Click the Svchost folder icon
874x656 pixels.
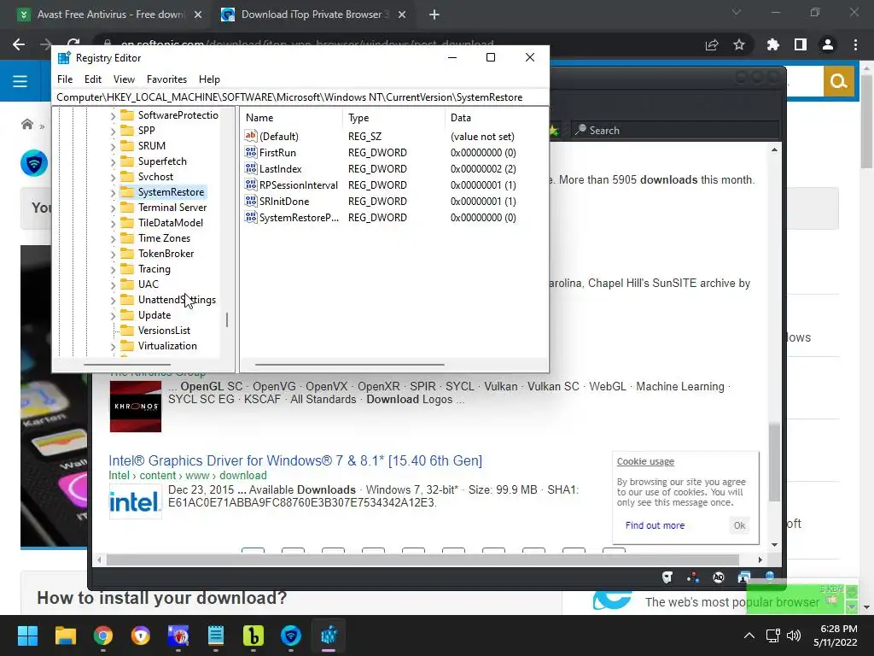pos(128,176)
